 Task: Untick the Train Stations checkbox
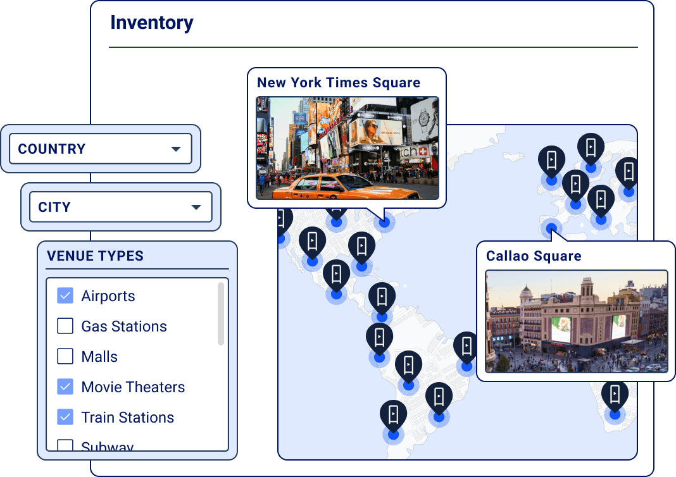pos(65,417)
